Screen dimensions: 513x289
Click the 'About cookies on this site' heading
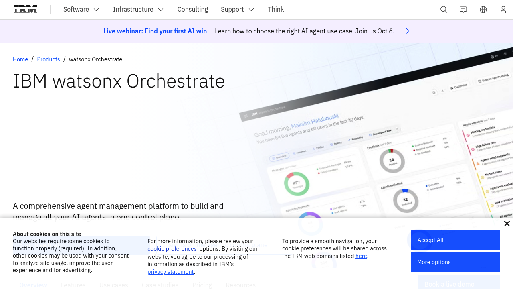click(x=47, y=234)
